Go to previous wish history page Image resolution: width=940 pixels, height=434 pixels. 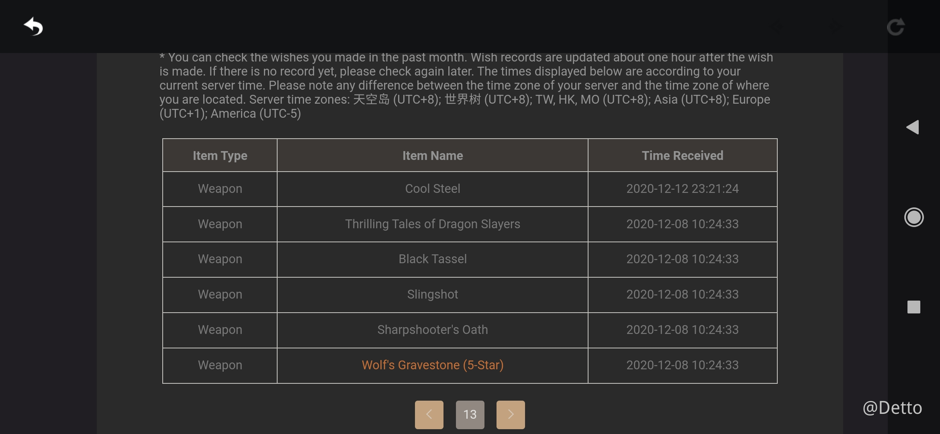coord(429,414)
